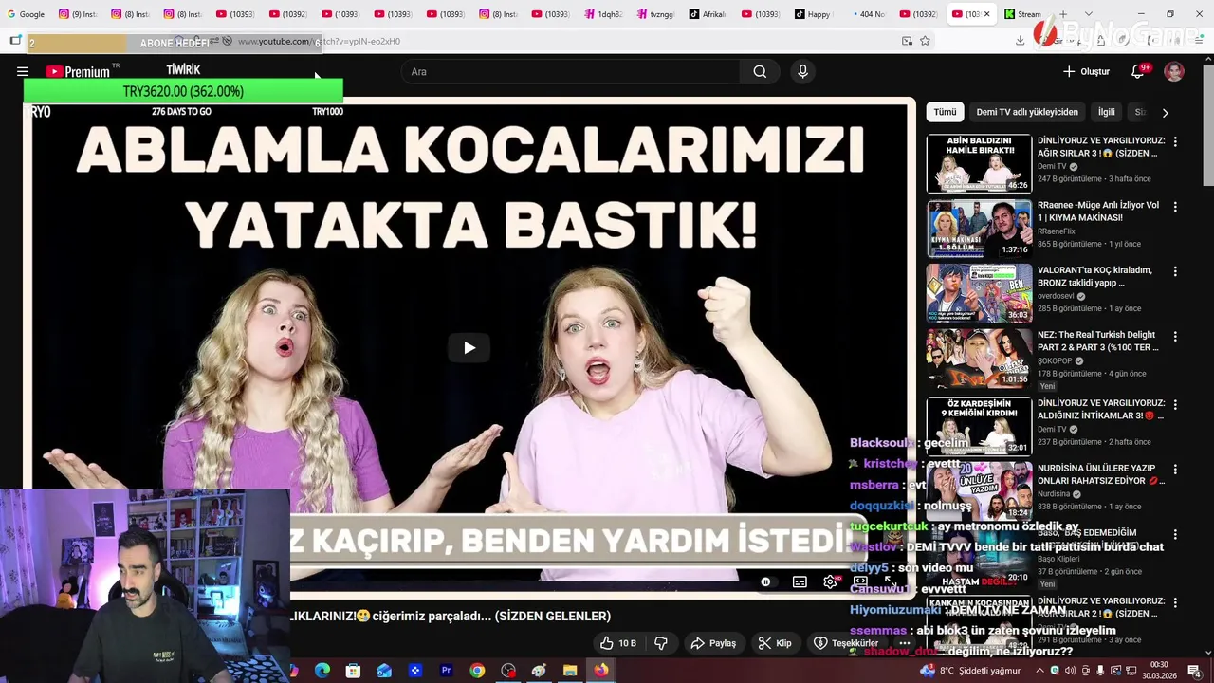Open the overdosevl channel name

pos(1056,295)
